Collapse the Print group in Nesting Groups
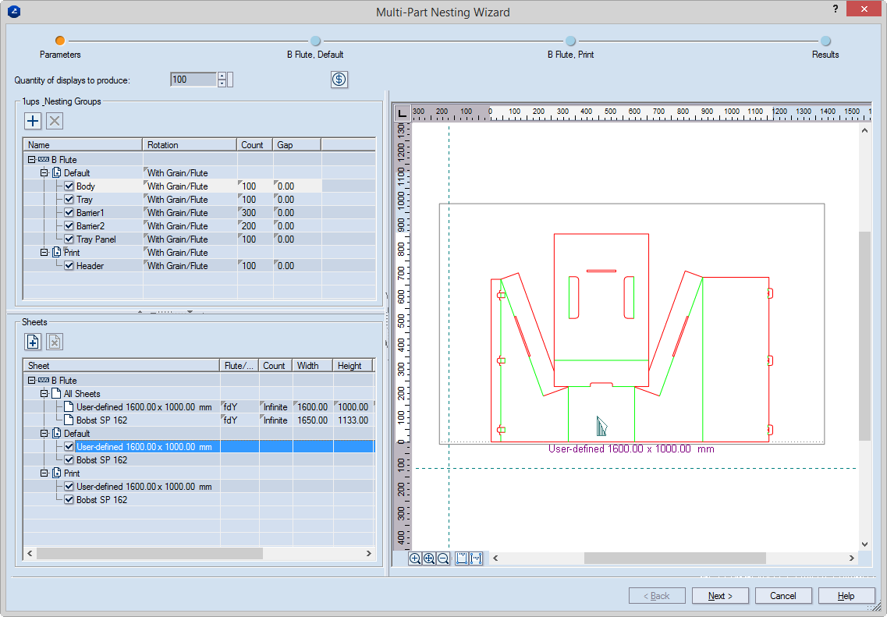The width and height of the screenshot is (887, 617). pos(44,253)
